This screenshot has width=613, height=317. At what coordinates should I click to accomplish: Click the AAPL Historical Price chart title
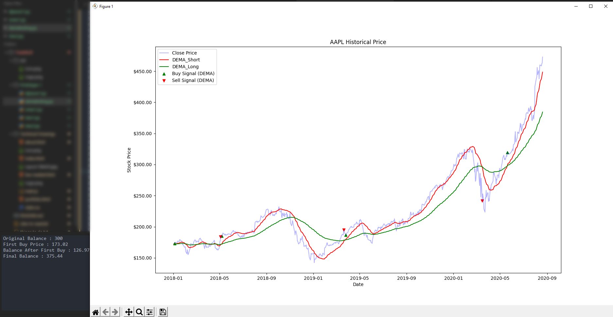pyautogui.click(x=358, y=42)
